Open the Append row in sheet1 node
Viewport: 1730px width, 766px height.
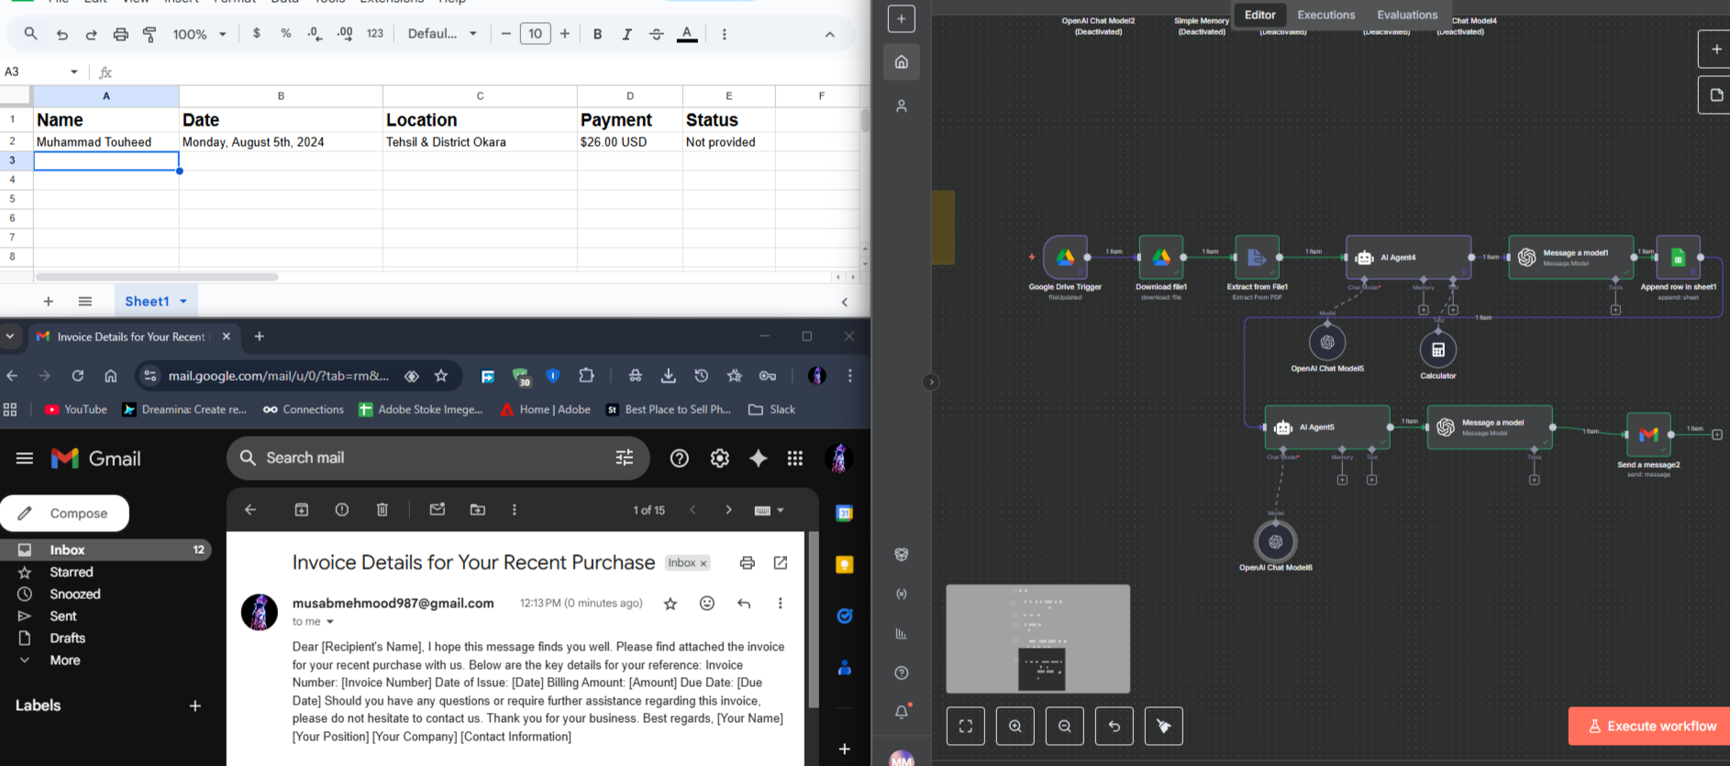point(1678,258)
